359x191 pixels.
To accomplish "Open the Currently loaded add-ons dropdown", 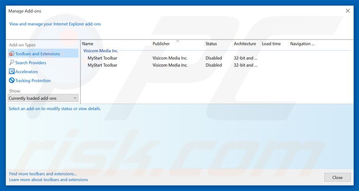I will click(x=43, y=98).
